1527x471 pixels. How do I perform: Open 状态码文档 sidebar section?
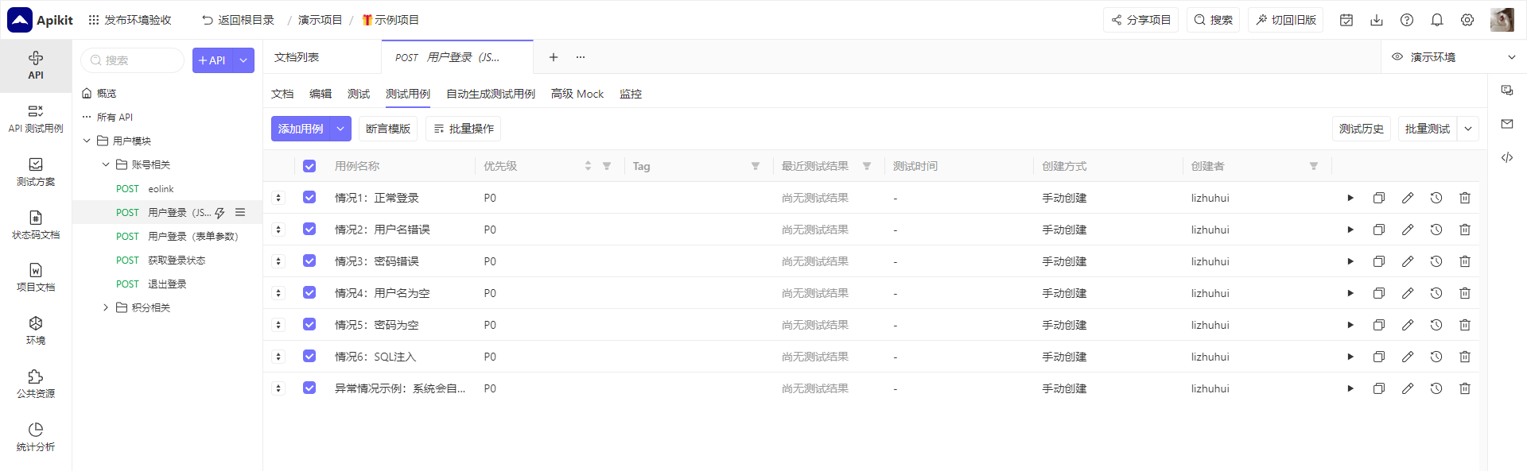pos(36,225)
